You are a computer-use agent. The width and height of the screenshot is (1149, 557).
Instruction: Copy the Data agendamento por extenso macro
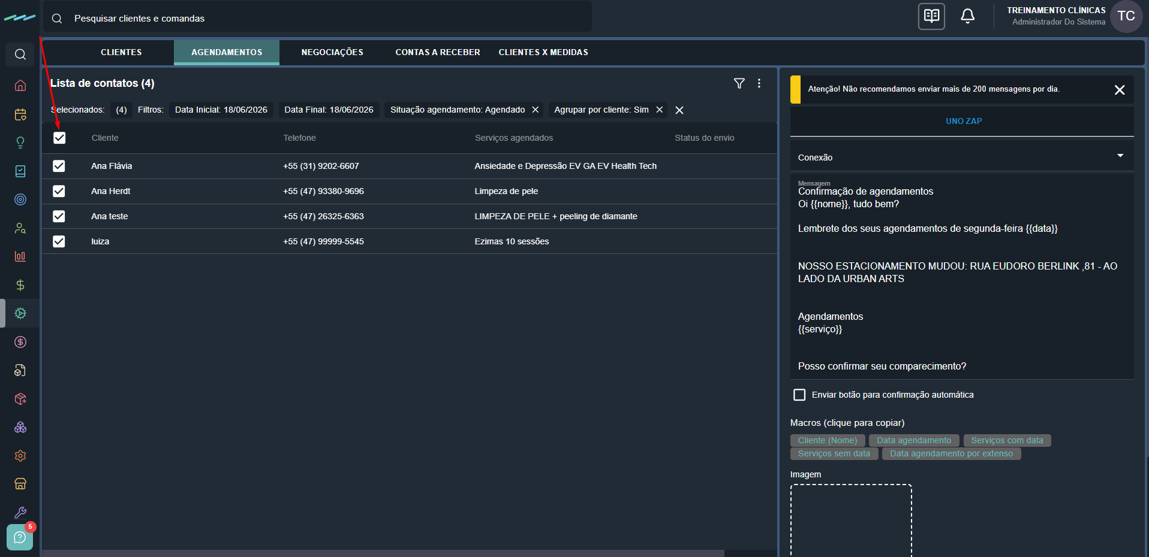[x=951, y=453]
